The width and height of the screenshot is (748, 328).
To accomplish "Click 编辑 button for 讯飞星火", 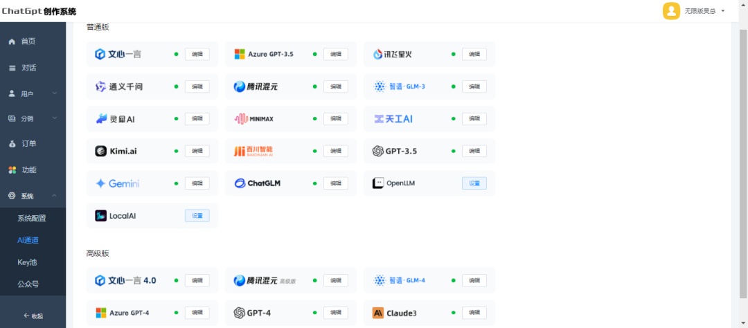I will 474,54.
